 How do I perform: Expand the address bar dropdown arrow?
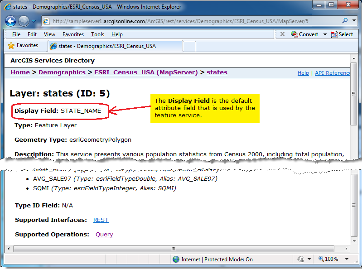(x=354, y=20)
